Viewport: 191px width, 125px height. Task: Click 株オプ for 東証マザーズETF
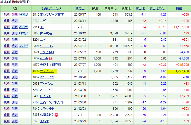pyautogui.click(x=23, y=15)
